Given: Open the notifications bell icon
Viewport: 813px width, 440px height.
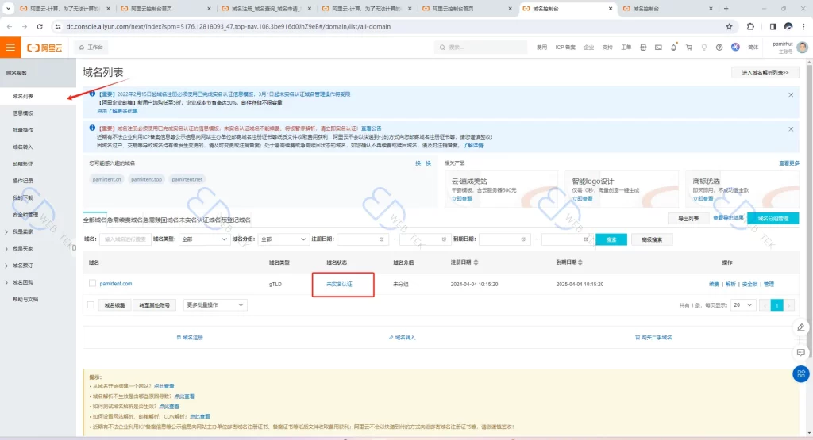Looking at the screenshot, I should (673, 47).
